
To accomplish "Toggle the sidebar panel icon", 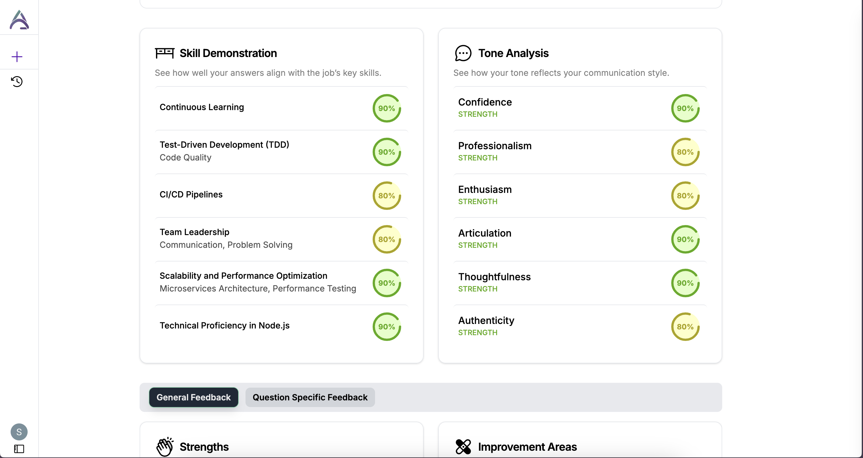I will click(19, 449).
